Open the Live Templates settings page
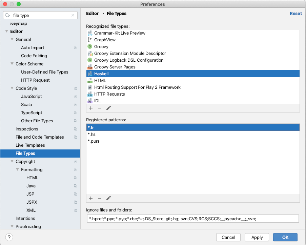The height and width of the screenshot is (245, 306). click(x=30, y=145)
